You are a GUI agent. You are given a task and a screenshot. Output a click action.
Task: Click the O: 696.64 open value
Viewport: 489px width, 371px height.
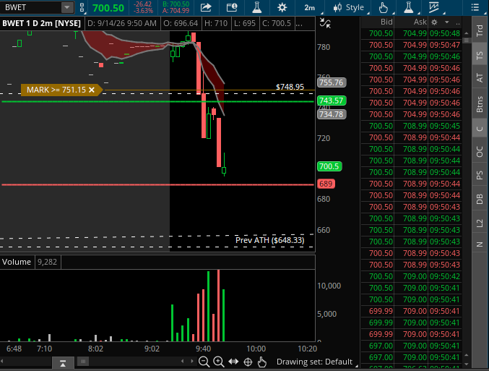pos(181,23)
